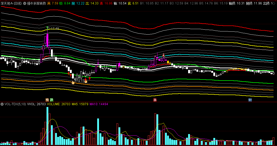Click the 轴损: 10.31 value

tap(237, 3)
